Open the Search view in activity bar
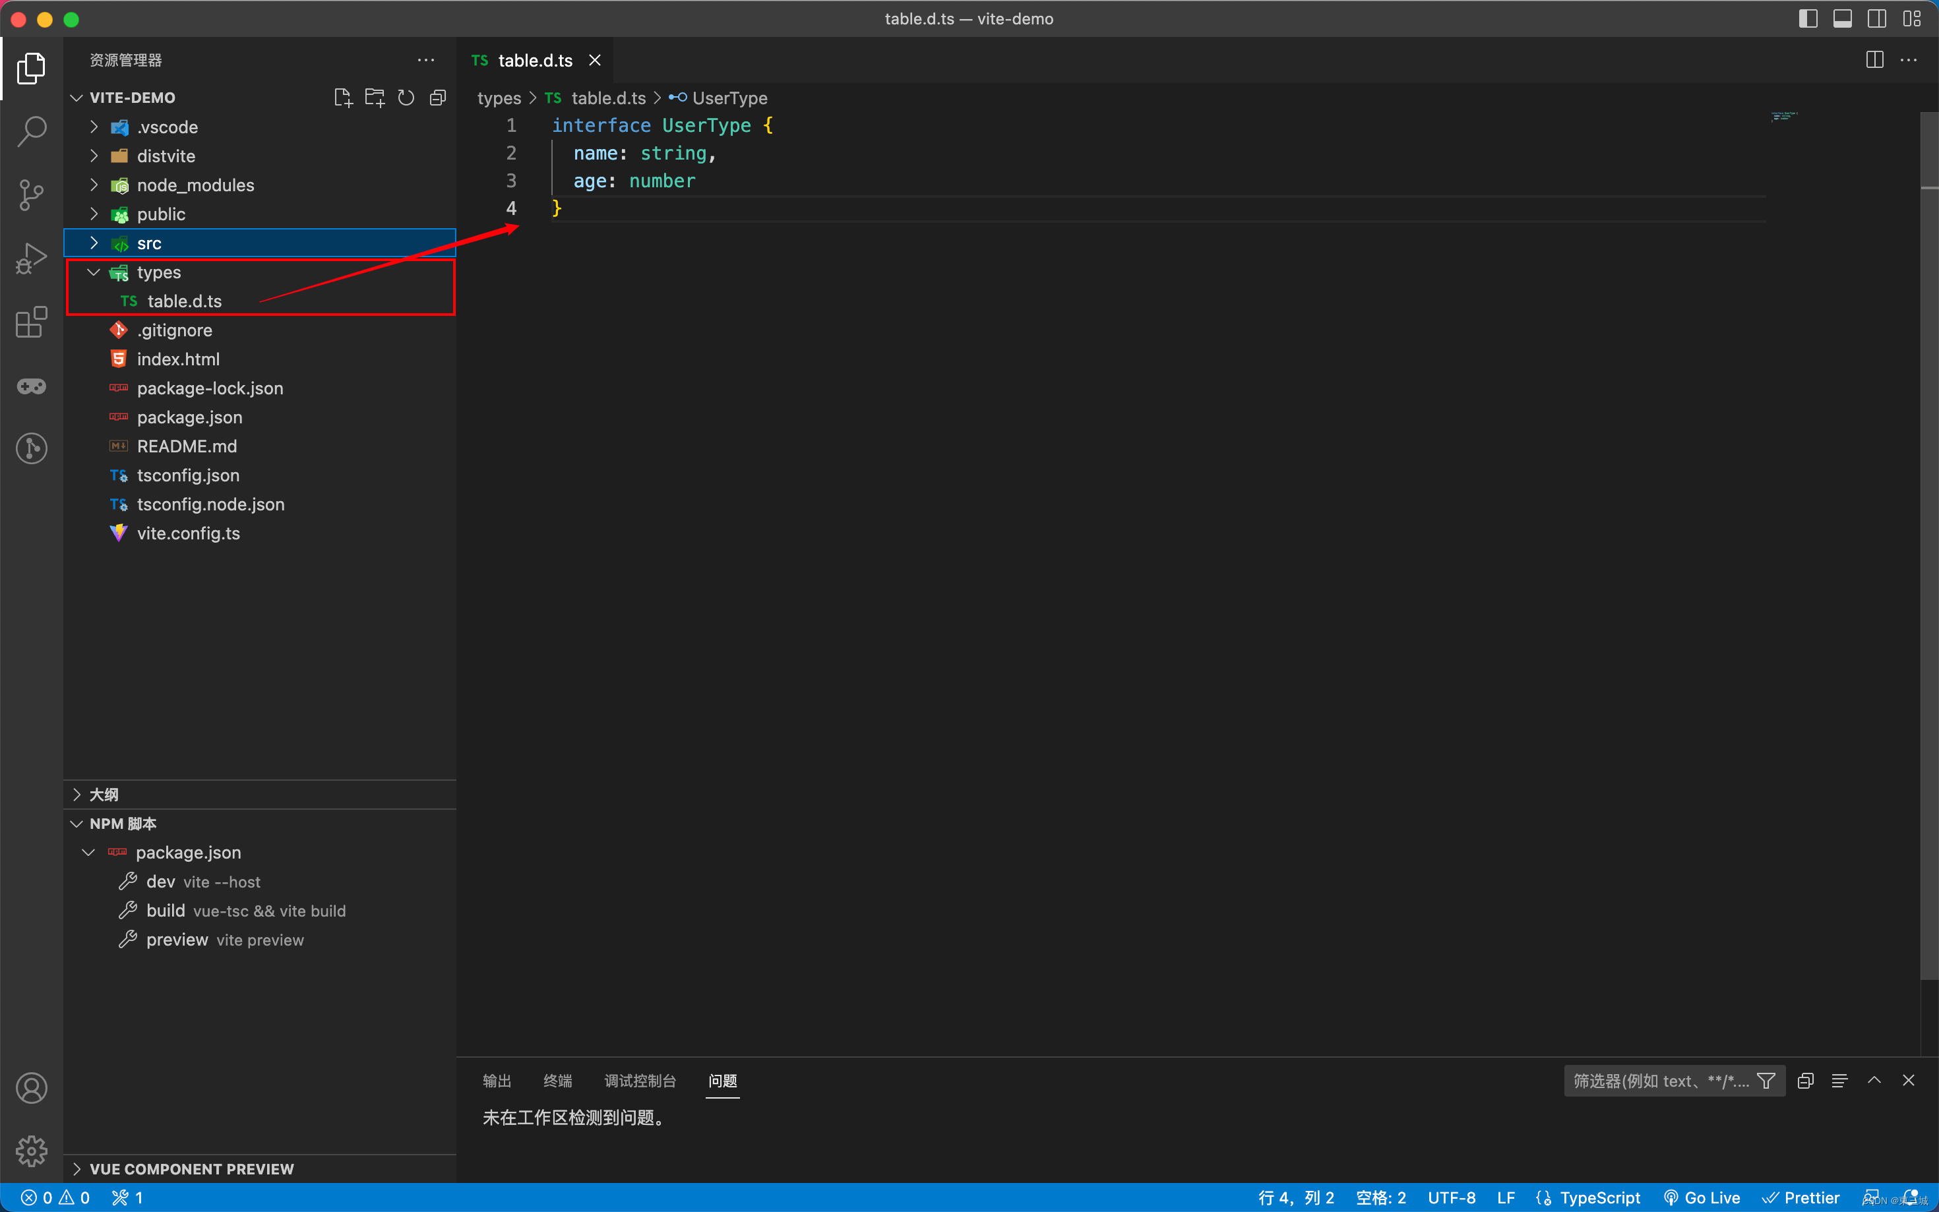The image size is (1939, 1212). coord(31,131)
